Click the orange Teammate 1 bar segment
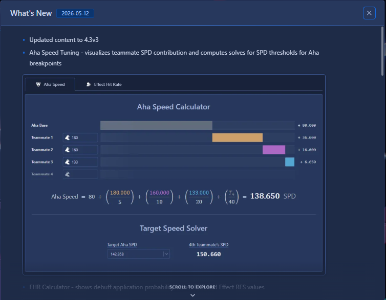The width and height of the screenshot is (386, 300). click(238, 137)
